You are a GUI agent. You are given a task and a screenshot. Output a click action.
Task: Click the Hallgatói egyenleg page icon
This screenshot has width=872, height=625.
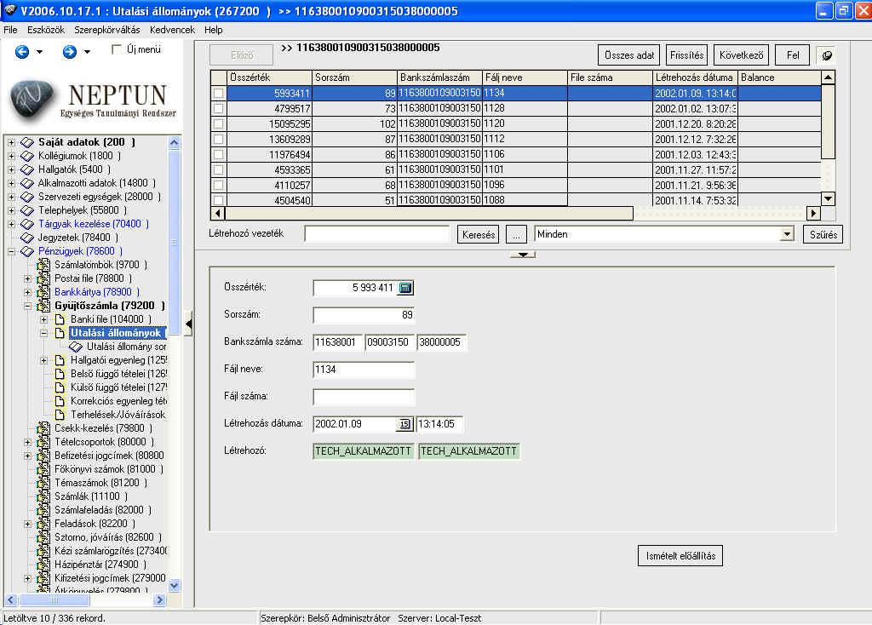coord(60,360)
